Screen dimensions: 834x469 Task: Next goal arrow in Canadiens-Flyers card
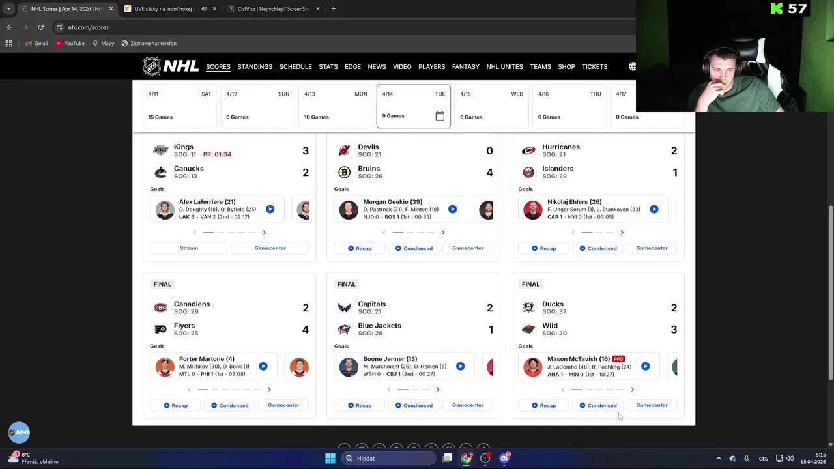(269, 390)
